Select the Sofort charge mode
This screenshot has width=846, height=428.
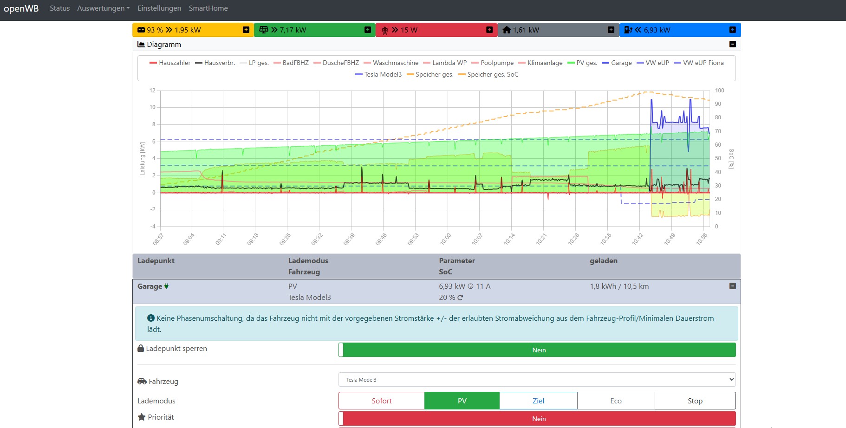point(381,401)
